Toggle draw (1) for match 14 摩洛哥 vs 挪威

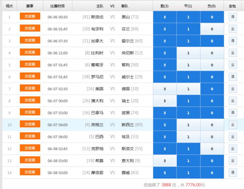point(188,173)
